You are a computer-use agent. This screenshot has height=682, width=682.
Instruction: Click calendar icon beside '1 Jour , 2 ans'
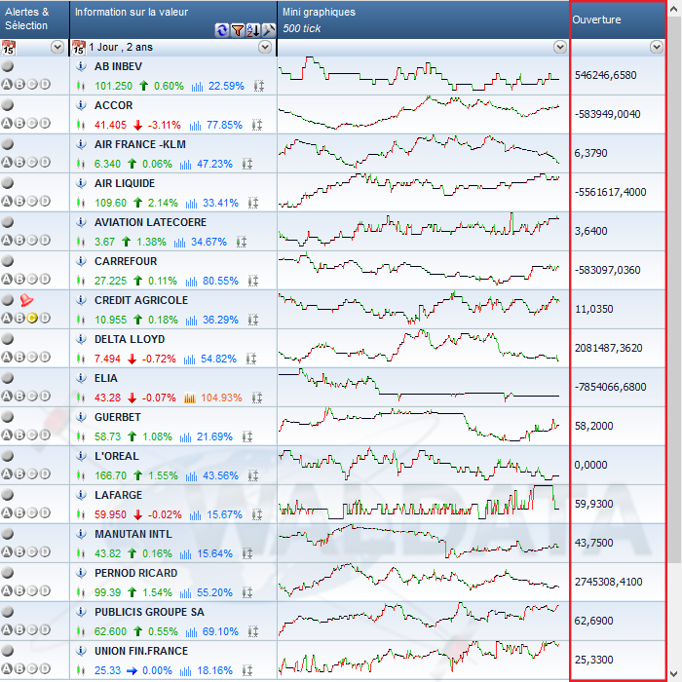click(x=78, y=47)
